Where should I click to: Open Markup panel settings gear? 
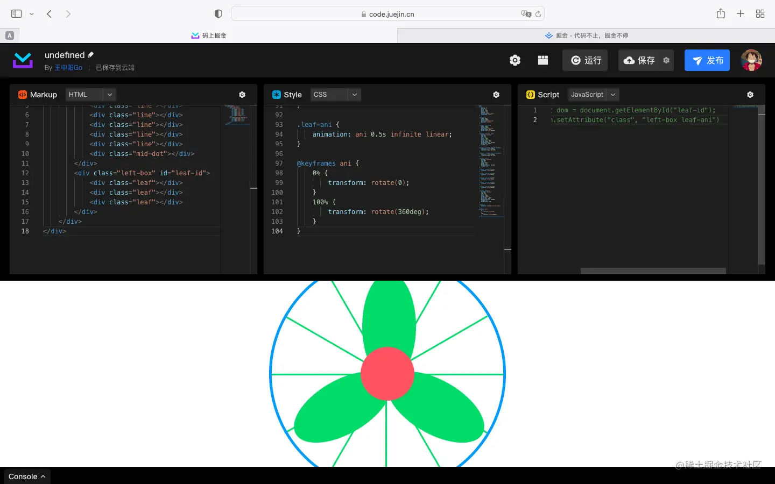242,95
